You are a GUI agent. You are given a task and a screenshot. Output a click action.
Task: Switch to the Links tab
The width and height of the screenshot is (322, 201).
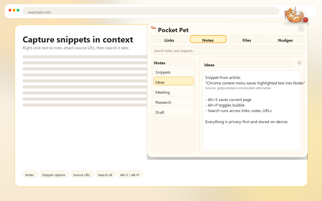169,39
